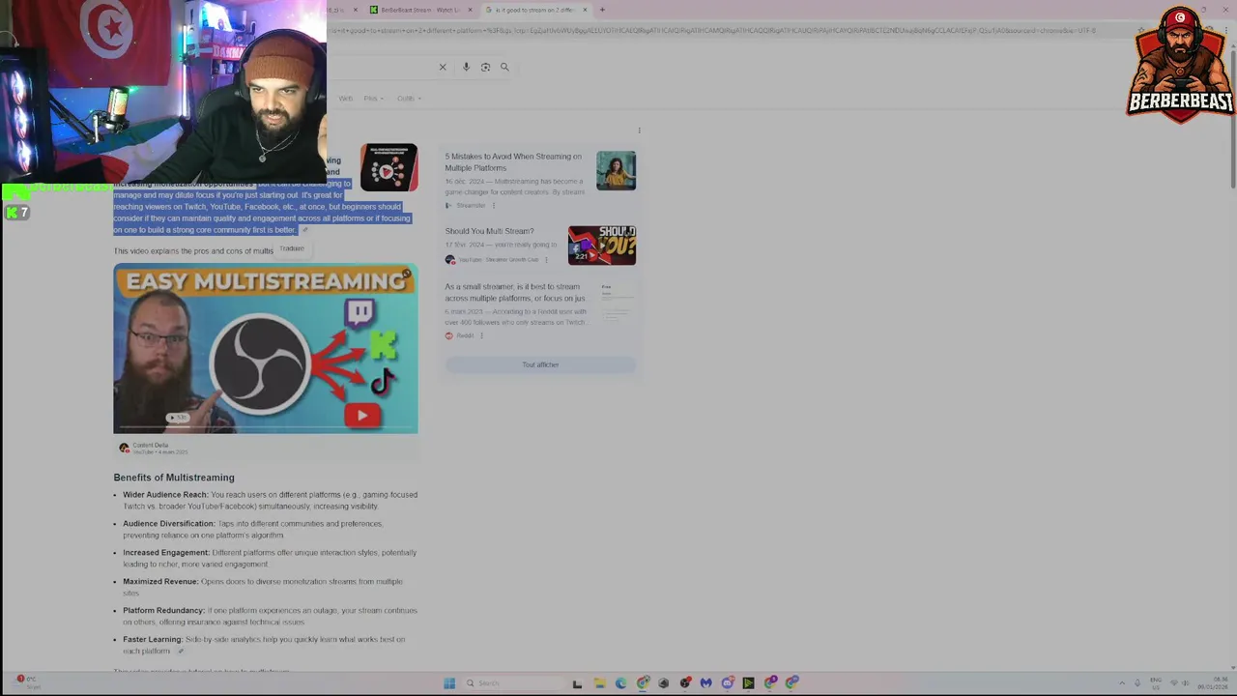Image resolution: width=1237 pixels, height=696 pixels.
Task: Open three-dot menu next to Reddit source
Action: (x=481, y=335)
